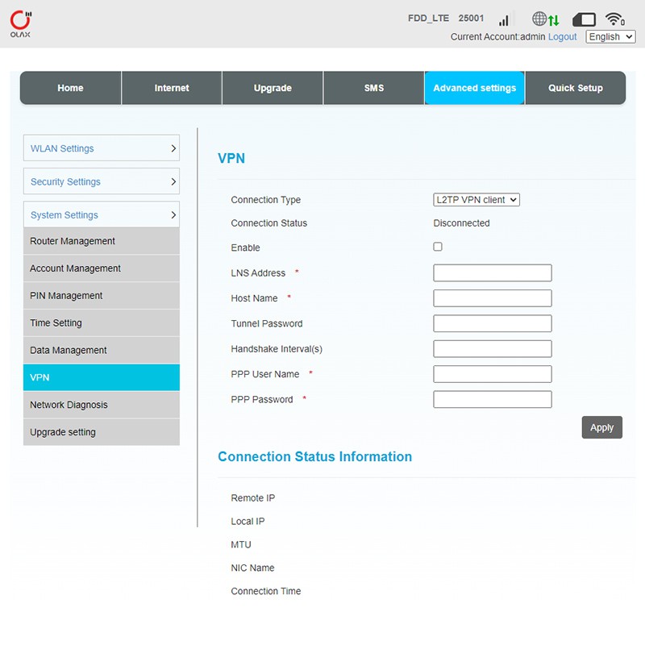
Task: Expand the WLAN Settings section
Action: [102, 148]
